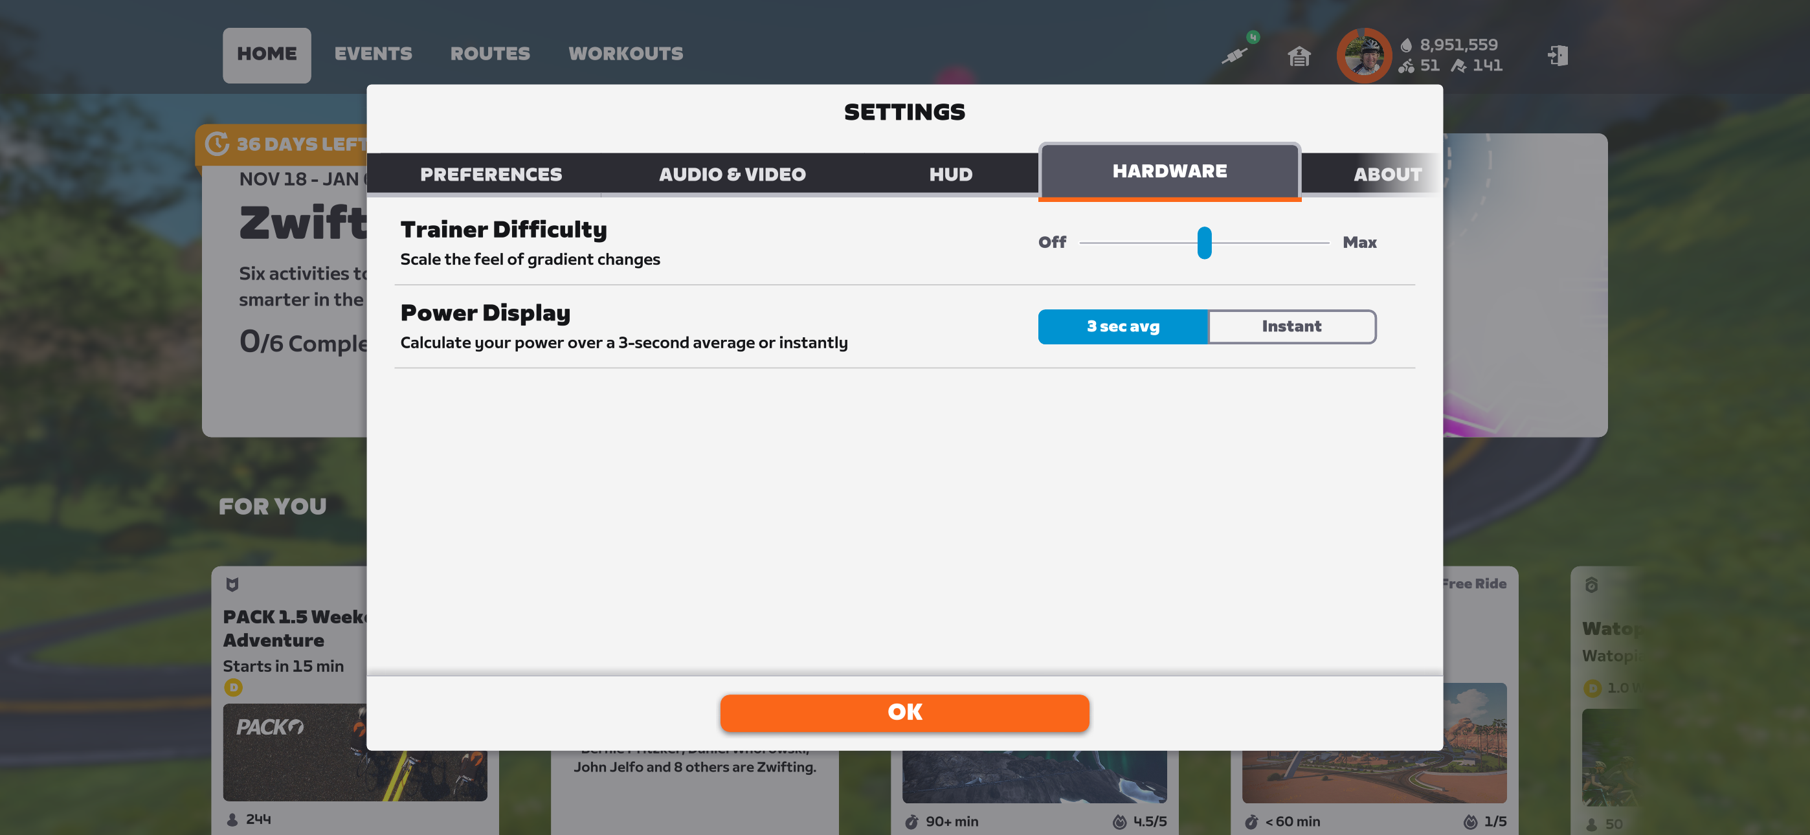Click the robo-pacer icon on Watopia card
Viewport: 1810px width, 835px height.
click(1591, 584)
